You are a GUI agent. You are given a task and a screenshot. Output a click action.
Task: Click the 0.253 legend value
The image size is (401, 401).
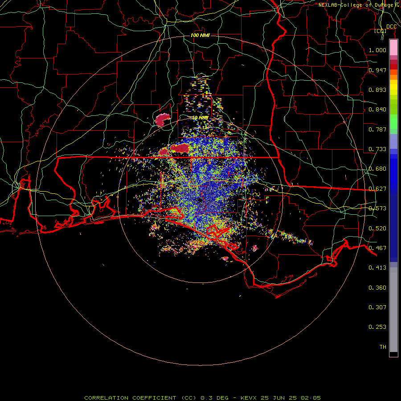click(377, 327)
